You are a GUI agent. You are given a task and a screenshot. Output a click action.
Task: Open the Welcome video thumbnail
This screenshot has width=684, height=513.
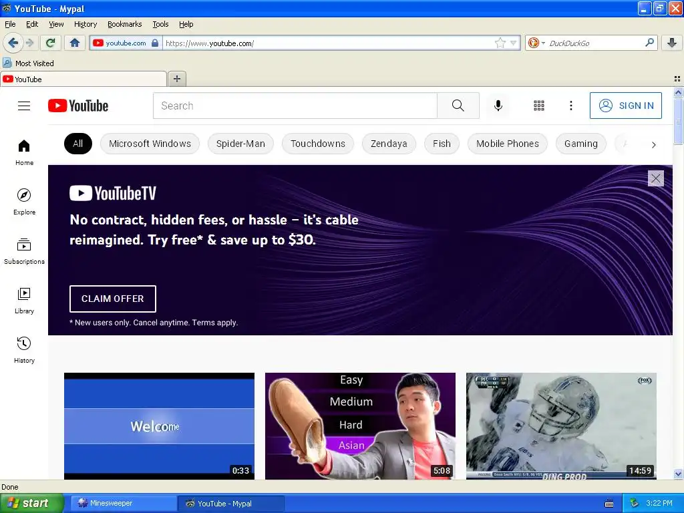coord(159,425)
